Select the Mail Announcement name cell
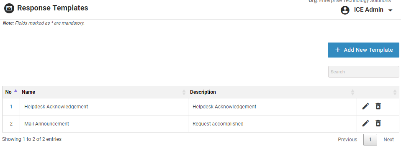The height and width of the screenshot is (168, 401). coord(46,124)
